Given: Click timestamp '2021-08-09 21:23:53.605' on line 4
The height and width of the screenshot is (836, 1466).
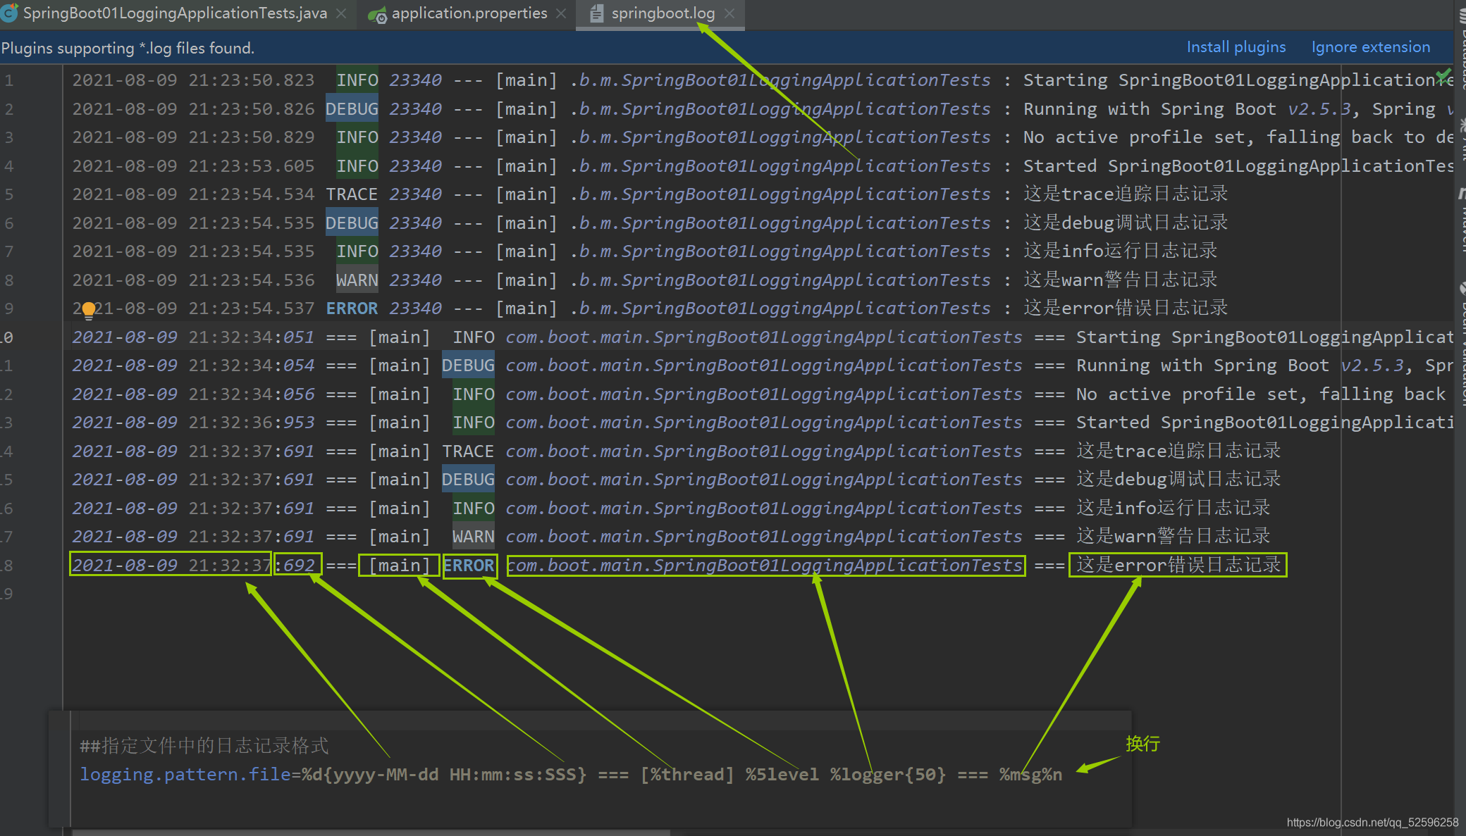Looking at the screenshot, I should tap(193, 166).
